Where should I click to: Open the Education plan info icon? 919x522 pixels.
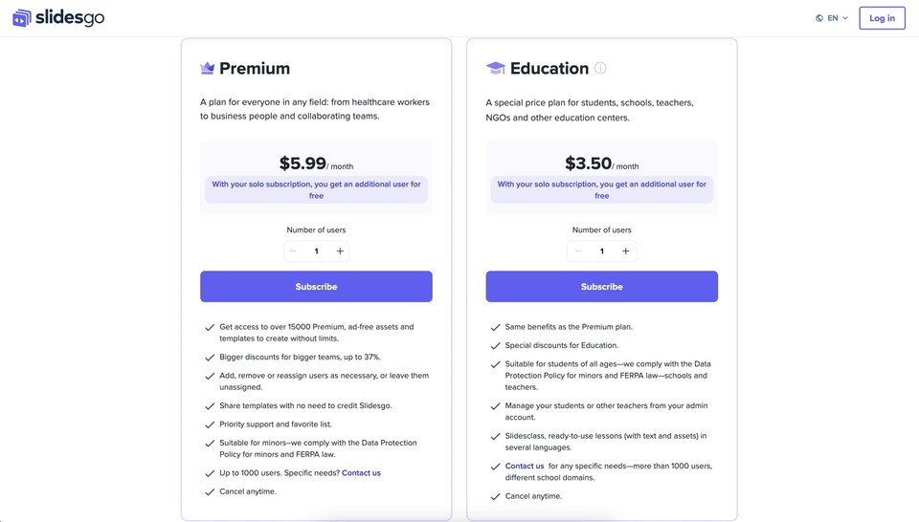(600, 68)
